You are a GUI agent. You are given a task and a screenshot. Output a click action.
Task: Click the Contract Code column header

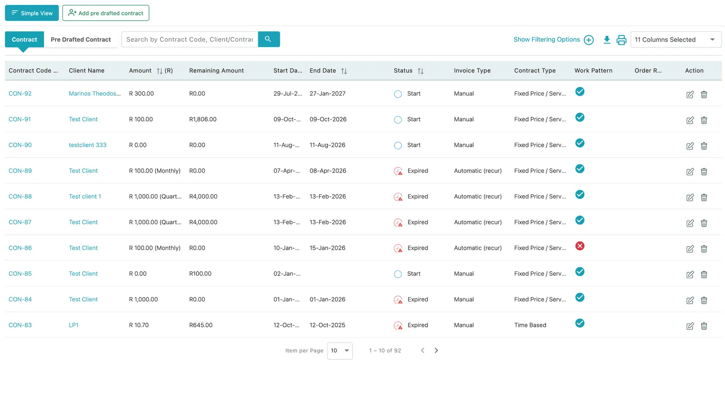33,71
